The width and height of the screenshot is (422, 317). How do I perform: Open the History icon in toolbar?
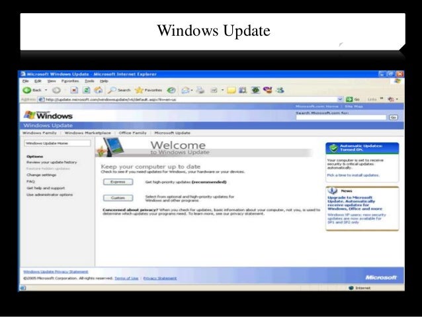pos(171,90)
